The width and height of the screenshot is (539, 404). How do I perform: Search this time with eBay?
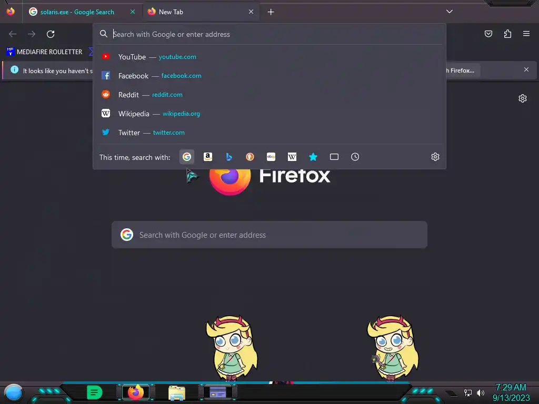point(271,157)
